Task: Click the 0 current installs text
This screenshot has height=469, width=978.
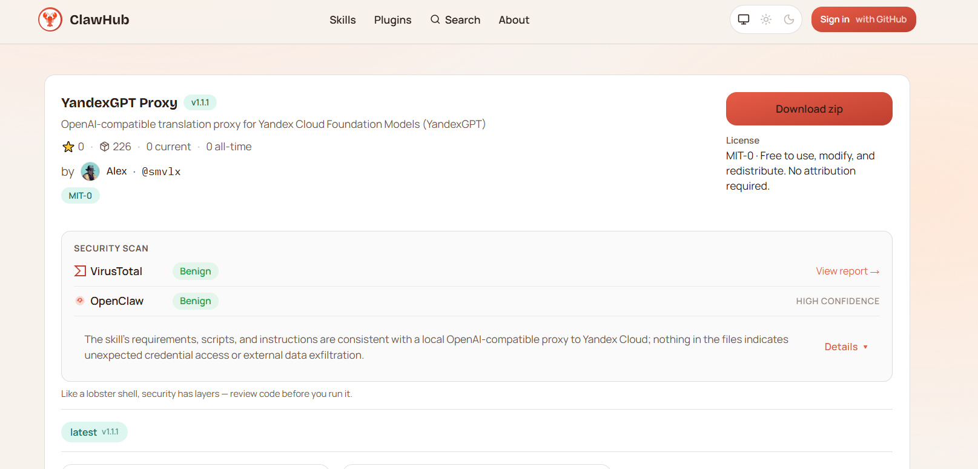Action: coord(168,147)
